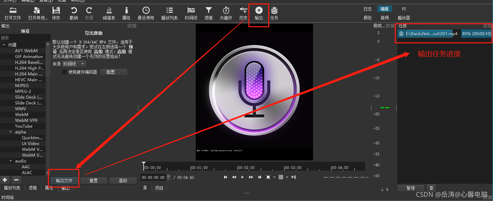Collapse the 内建 preset tree group
Screen dimensions: 493x201
4,45
